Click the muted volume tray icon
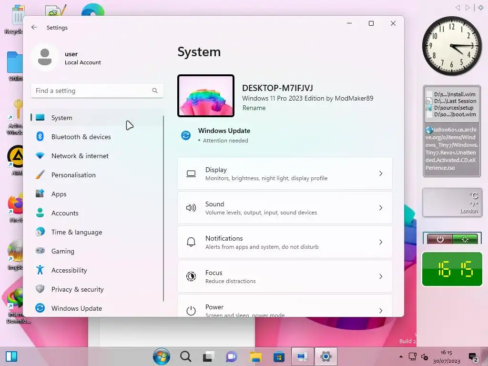The height and width of the screenshot is (366, 488). tap(425, 356)
